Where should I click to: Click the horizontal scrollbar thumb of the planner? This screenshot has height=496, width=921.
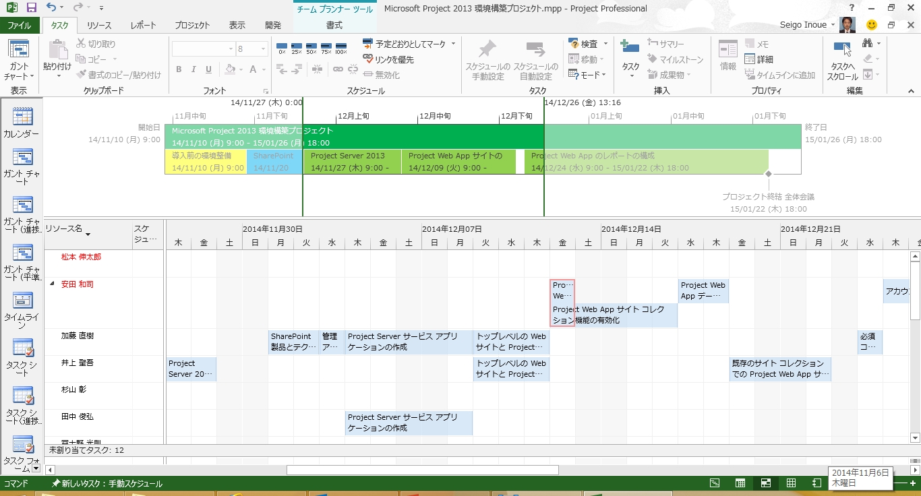(423, 470)
